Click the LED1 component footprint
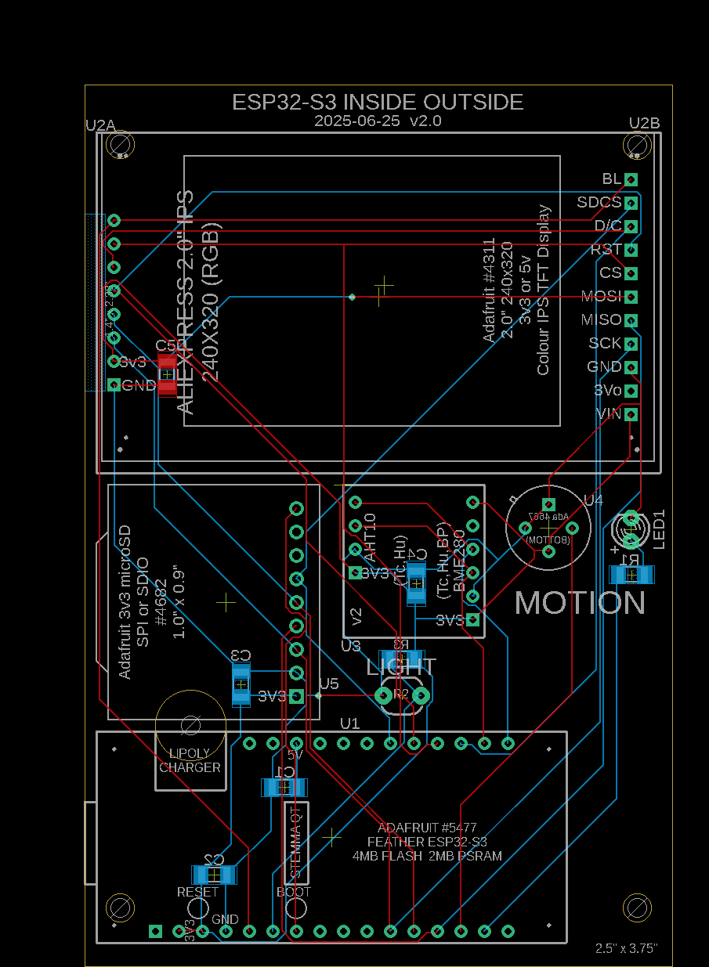 click(x=631, y=529)
